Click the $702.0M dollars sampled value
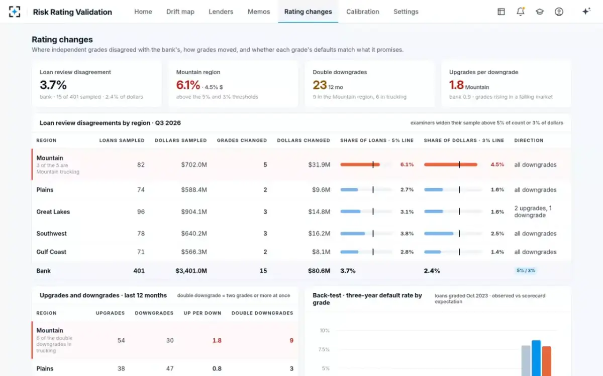Viewport: 603px width, 376px height. [194, 164]
